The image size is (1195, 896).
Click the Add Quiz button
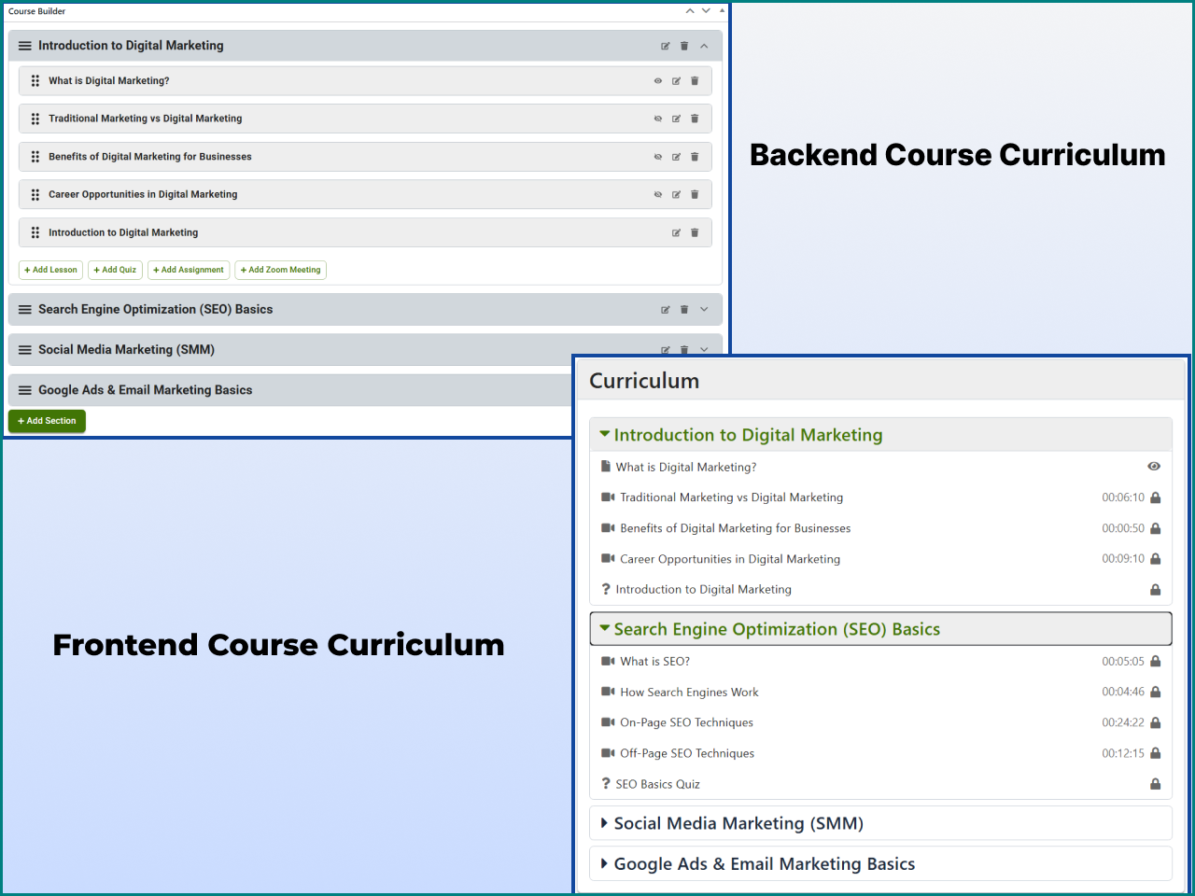[115, 270]
